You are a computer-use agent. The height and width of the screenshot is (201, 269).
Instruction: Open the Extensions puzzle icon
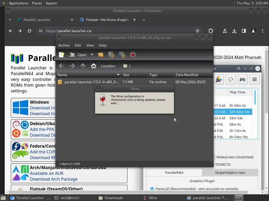click(211, 31)
